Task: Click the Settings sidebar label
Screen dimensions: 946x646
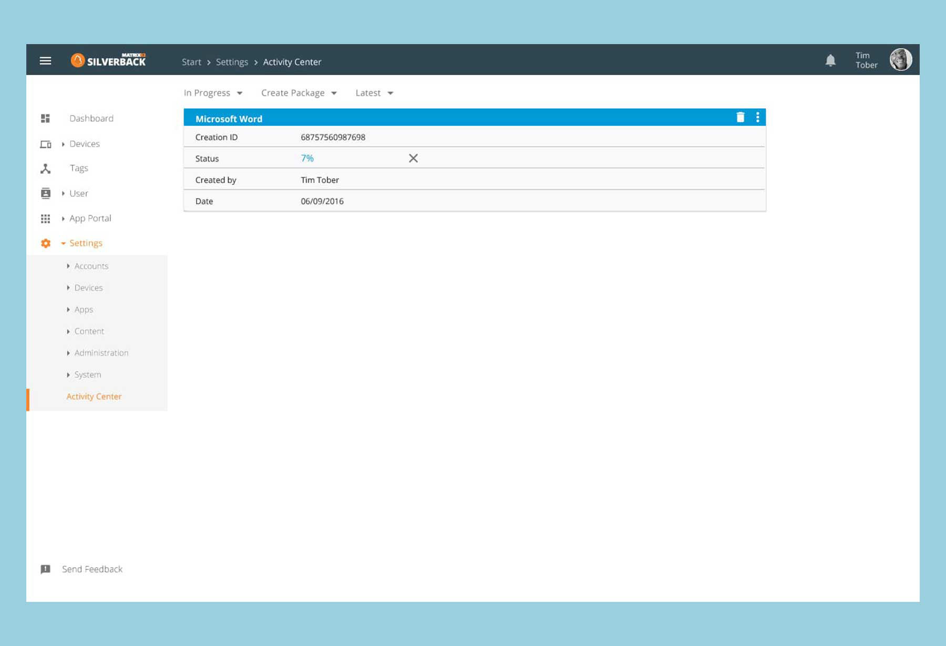Action: pyautogui.click(x=86, y=243)
